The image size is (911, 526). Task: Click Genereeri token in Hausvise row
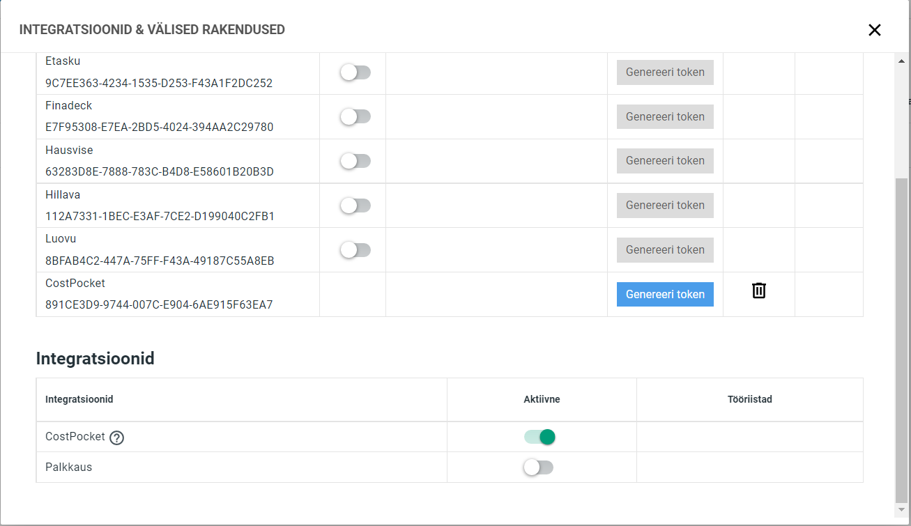coord(665,160)
